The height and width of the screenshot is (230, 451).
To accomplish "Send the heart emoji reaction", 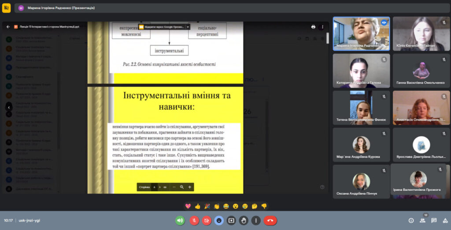I will (x=188, y=206).
